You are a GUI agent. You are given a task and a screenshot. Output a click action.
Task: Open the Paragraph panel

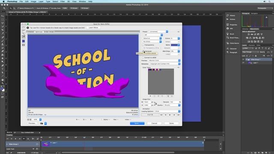click(232, 52)
